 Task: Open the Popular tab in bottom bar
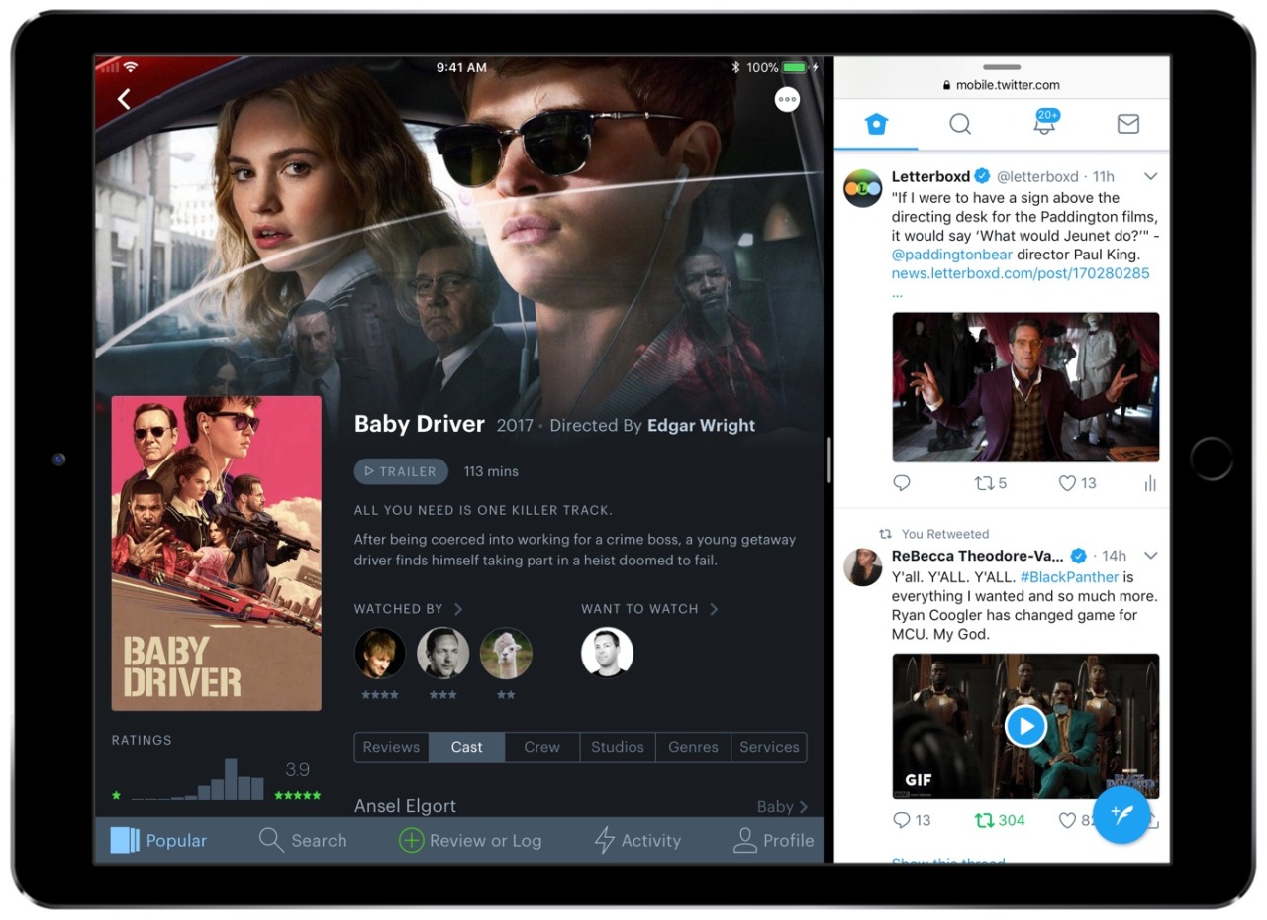click(x=158, y=840)
